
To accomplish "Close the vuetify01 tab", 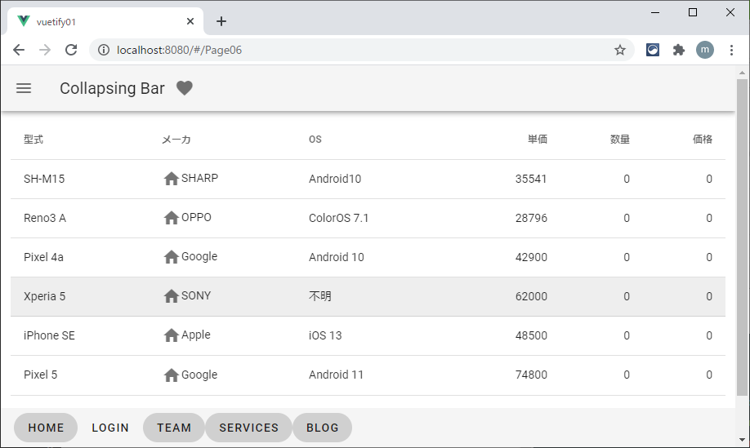I will pos(190,21).
